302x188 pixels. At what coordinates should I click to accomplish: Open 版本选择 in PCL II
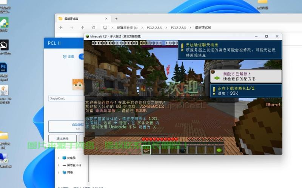62,138
